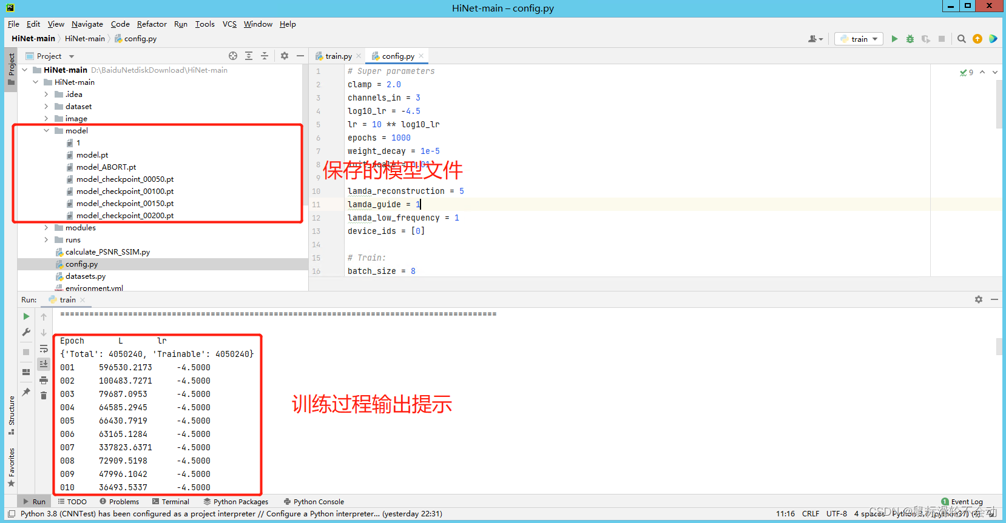The width and height of the screenshot is (1006, 523).
Task: Expand the image folder
Action: pos(47,118)
